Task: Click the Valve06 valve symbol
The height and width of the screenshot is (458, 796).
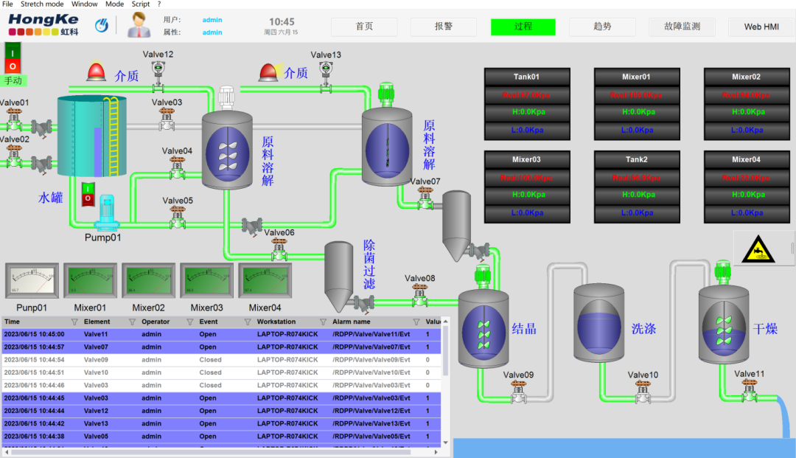Action: (x=279, y=249)
